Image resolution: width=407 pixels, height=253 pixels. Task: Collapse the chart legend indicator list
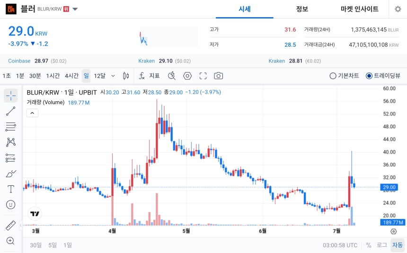32,113
